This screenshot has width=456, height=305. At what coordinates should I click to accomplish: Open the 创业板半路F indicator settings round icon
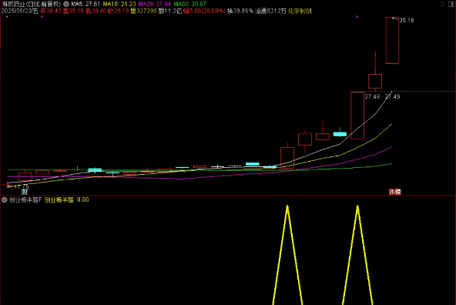click(5, 199)
